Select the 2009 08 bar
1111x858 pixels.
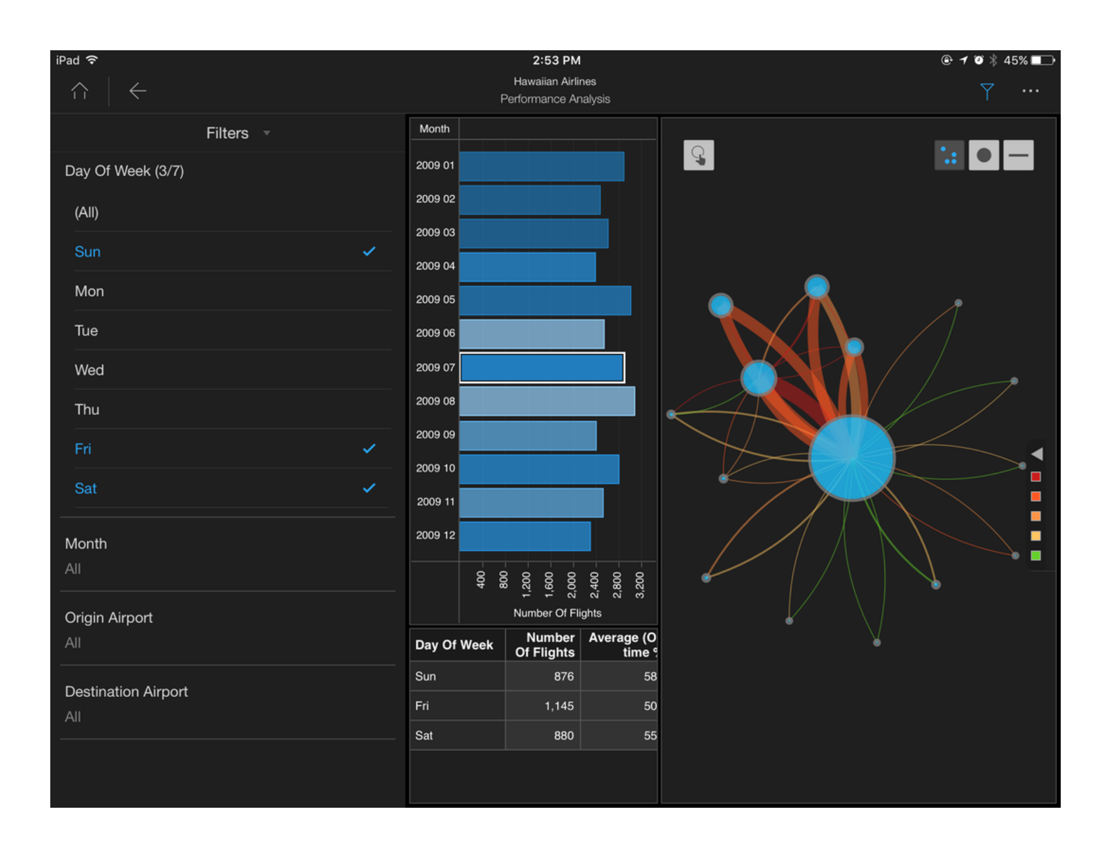547,401
